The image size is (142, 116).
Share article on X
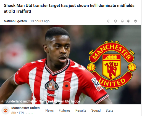tap(115, 21)
